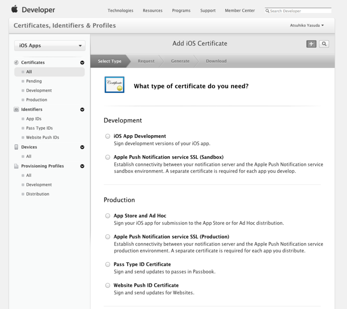Click the Select Type step tab

110,61
